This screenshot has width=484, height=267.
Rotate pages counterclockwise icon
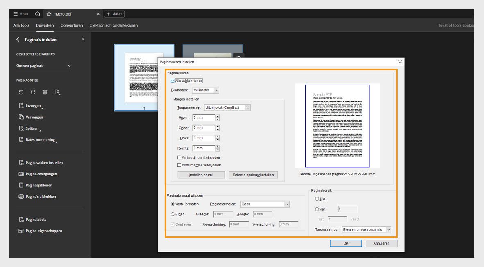(x=21, y=92)
